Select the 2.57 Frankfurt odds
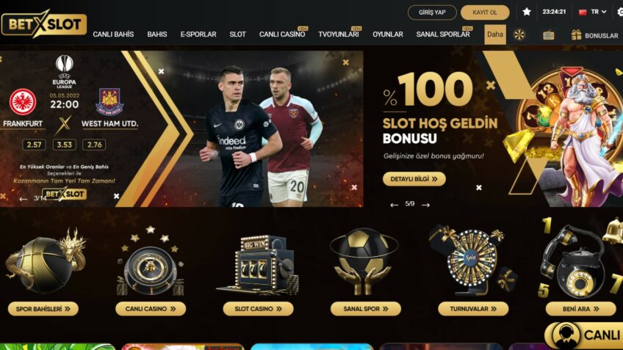 click(x=34, y=145)
